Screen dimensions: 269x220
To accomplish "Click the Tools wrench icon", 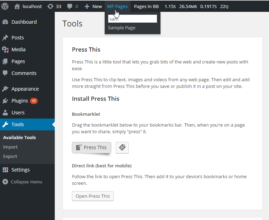I will coord(5,124).
